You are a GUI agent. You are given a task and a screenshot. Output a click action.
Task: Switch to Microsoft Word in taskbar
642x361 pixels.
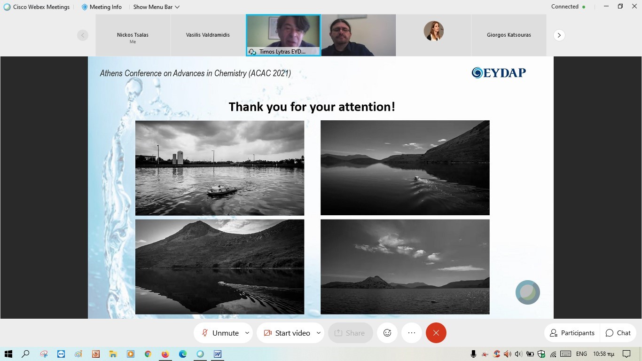(x=218, y=354)
